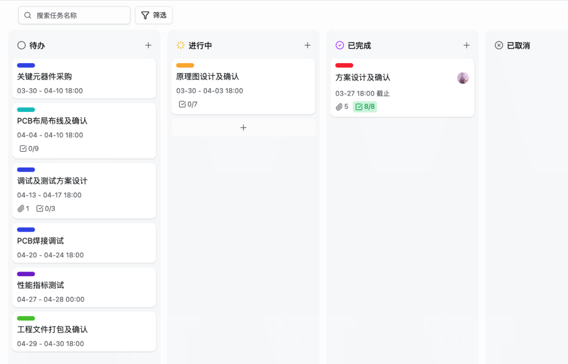Click the plus icon in 待办 column header
The image size is (568, 364).
[148, 46]
